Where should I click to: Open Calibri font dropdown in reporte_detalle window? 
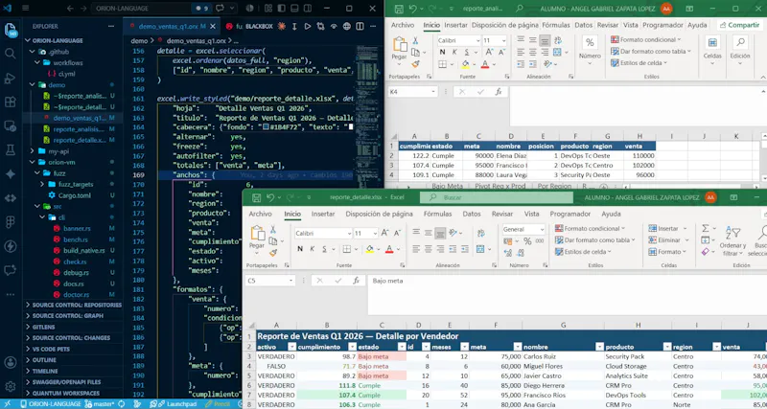[x=349, y=234]
